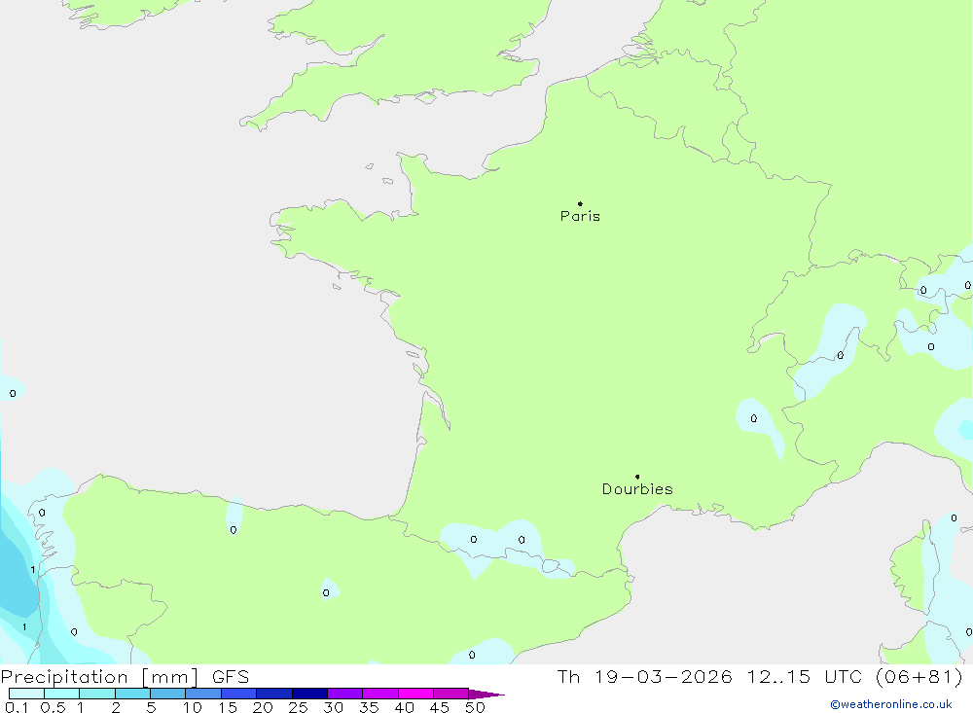The width and height of the screenshot is (973, 713).
Task: Click the legend value 0.5
Action: pos(53,707)
